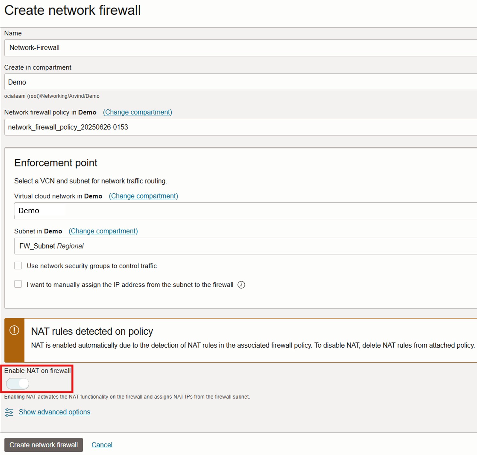
Task: Show advanced options
Action: click(x=54, y=412)
